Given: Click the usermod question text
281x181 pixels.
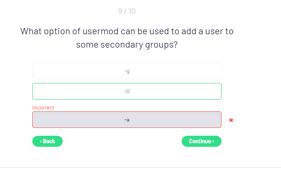Looking at the screenshot, I should click(127, 38).
